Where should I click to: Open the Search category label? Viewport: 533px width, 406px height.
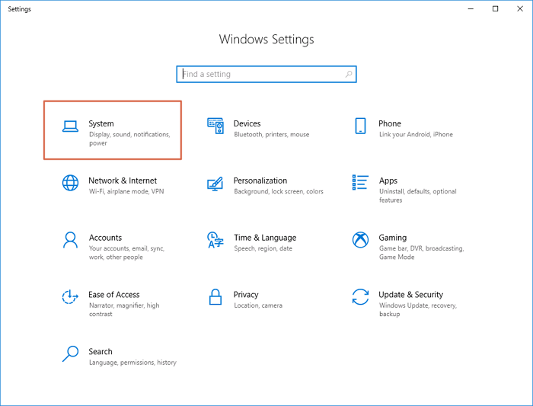(x=101, y=351)
